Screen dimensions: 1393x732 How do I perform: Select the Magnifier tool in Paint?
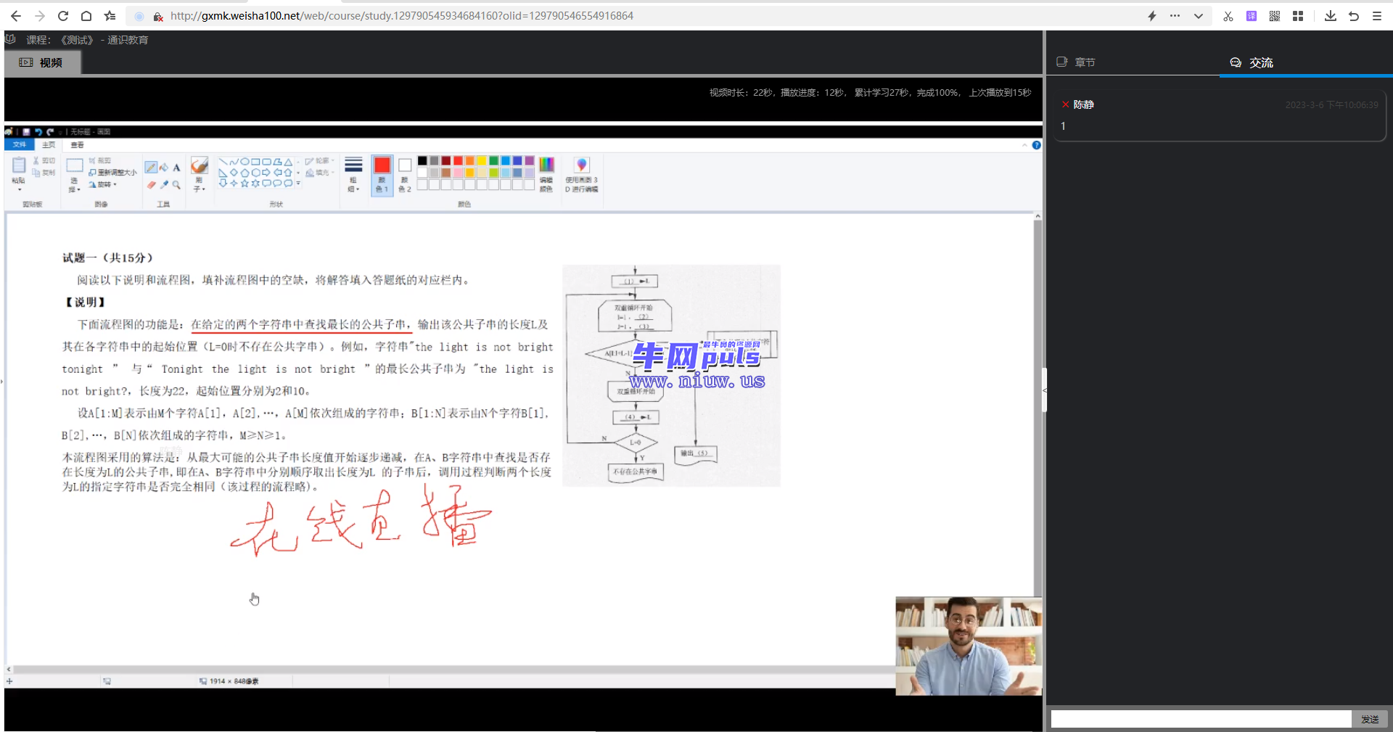pos(176,185)
